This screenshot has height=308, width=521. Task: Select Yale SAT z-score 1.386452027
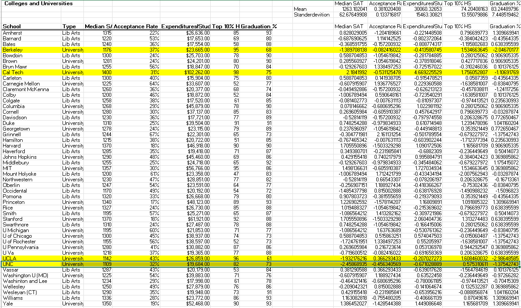coord(353,303)
